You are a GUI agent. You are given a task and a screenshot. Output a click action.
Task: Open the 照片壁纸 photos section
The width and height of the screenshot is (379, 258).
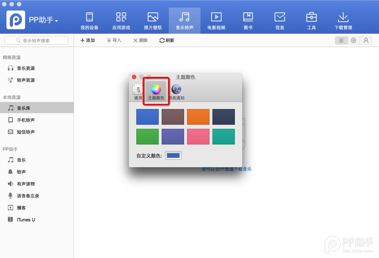coord(153,21)
